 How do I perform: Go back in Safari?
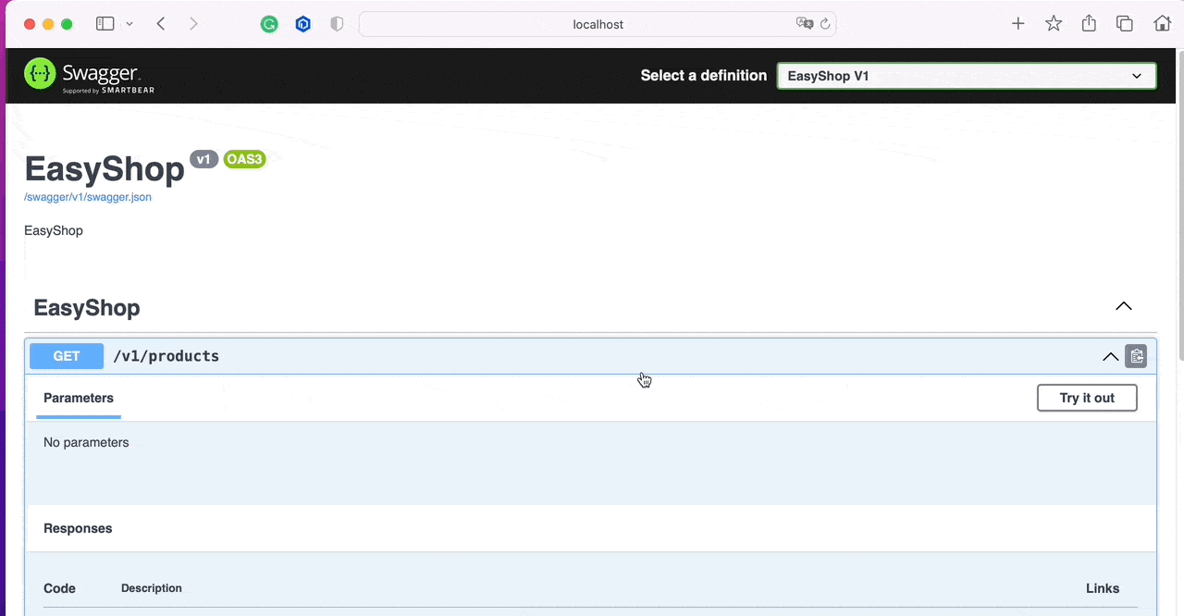click(161, 24)
